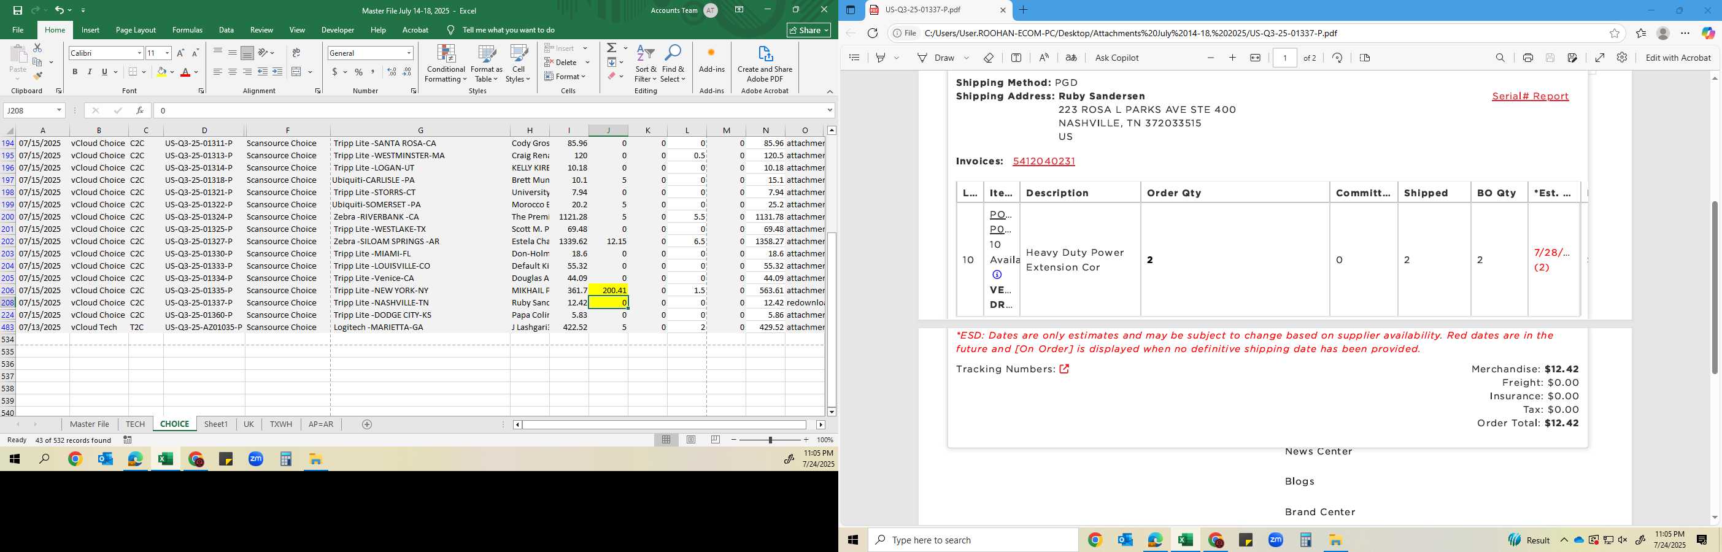The height and width of the screenshot is (552, 1722).
Task: Click Tell me what you want to do
Action: tap(508, 30)
